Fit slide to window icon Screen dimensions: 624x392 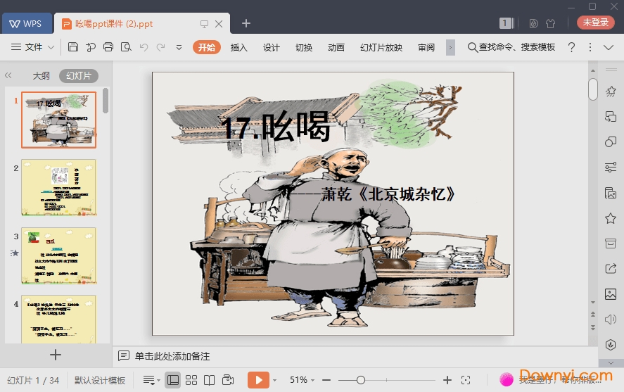click(x=466, y=381)
